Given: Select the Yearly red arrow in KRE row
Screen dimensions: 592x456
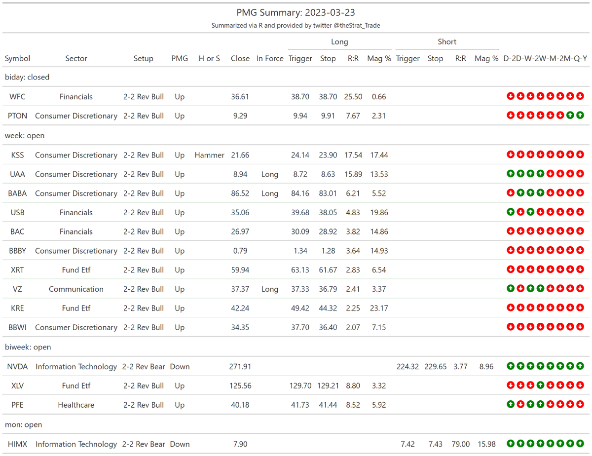Looking at the screenshot, I should (x=580, y=308).
